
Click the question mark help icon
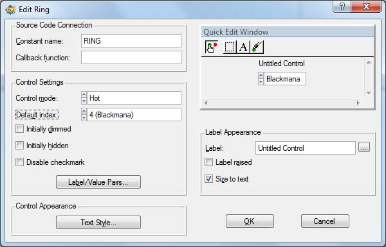342,6
